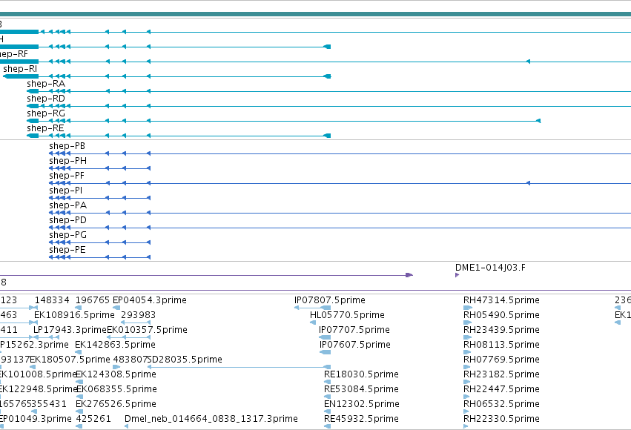Select the shep-RI transcript label
This screenshot has height=430, width=631.
(x=20, y=69)
